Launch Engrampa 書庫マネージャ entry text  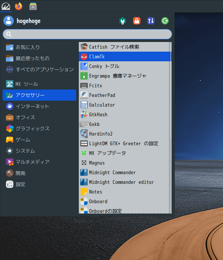[118, 76]
